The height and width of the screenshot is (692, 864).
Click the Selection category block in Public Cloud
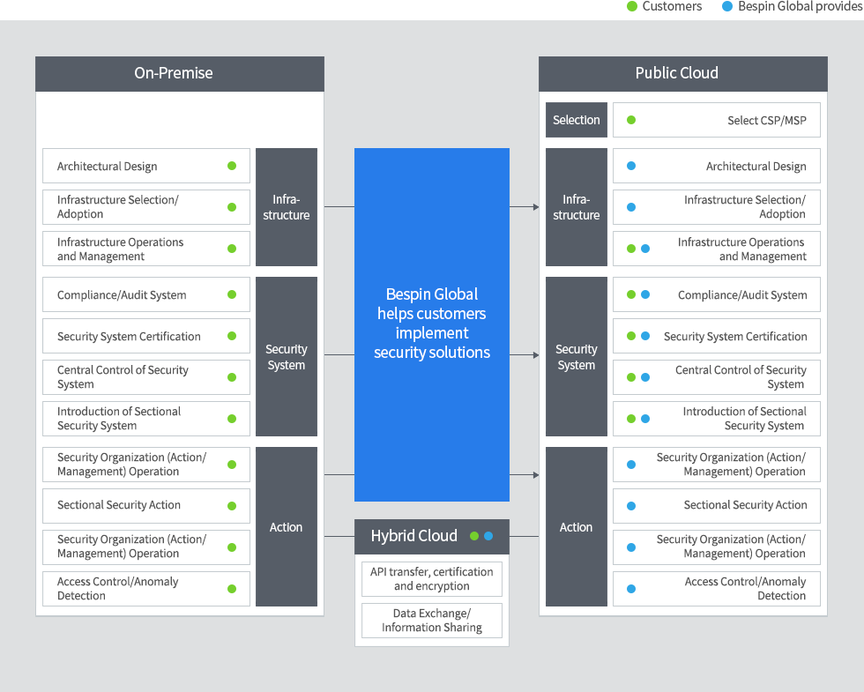point(577,120)
